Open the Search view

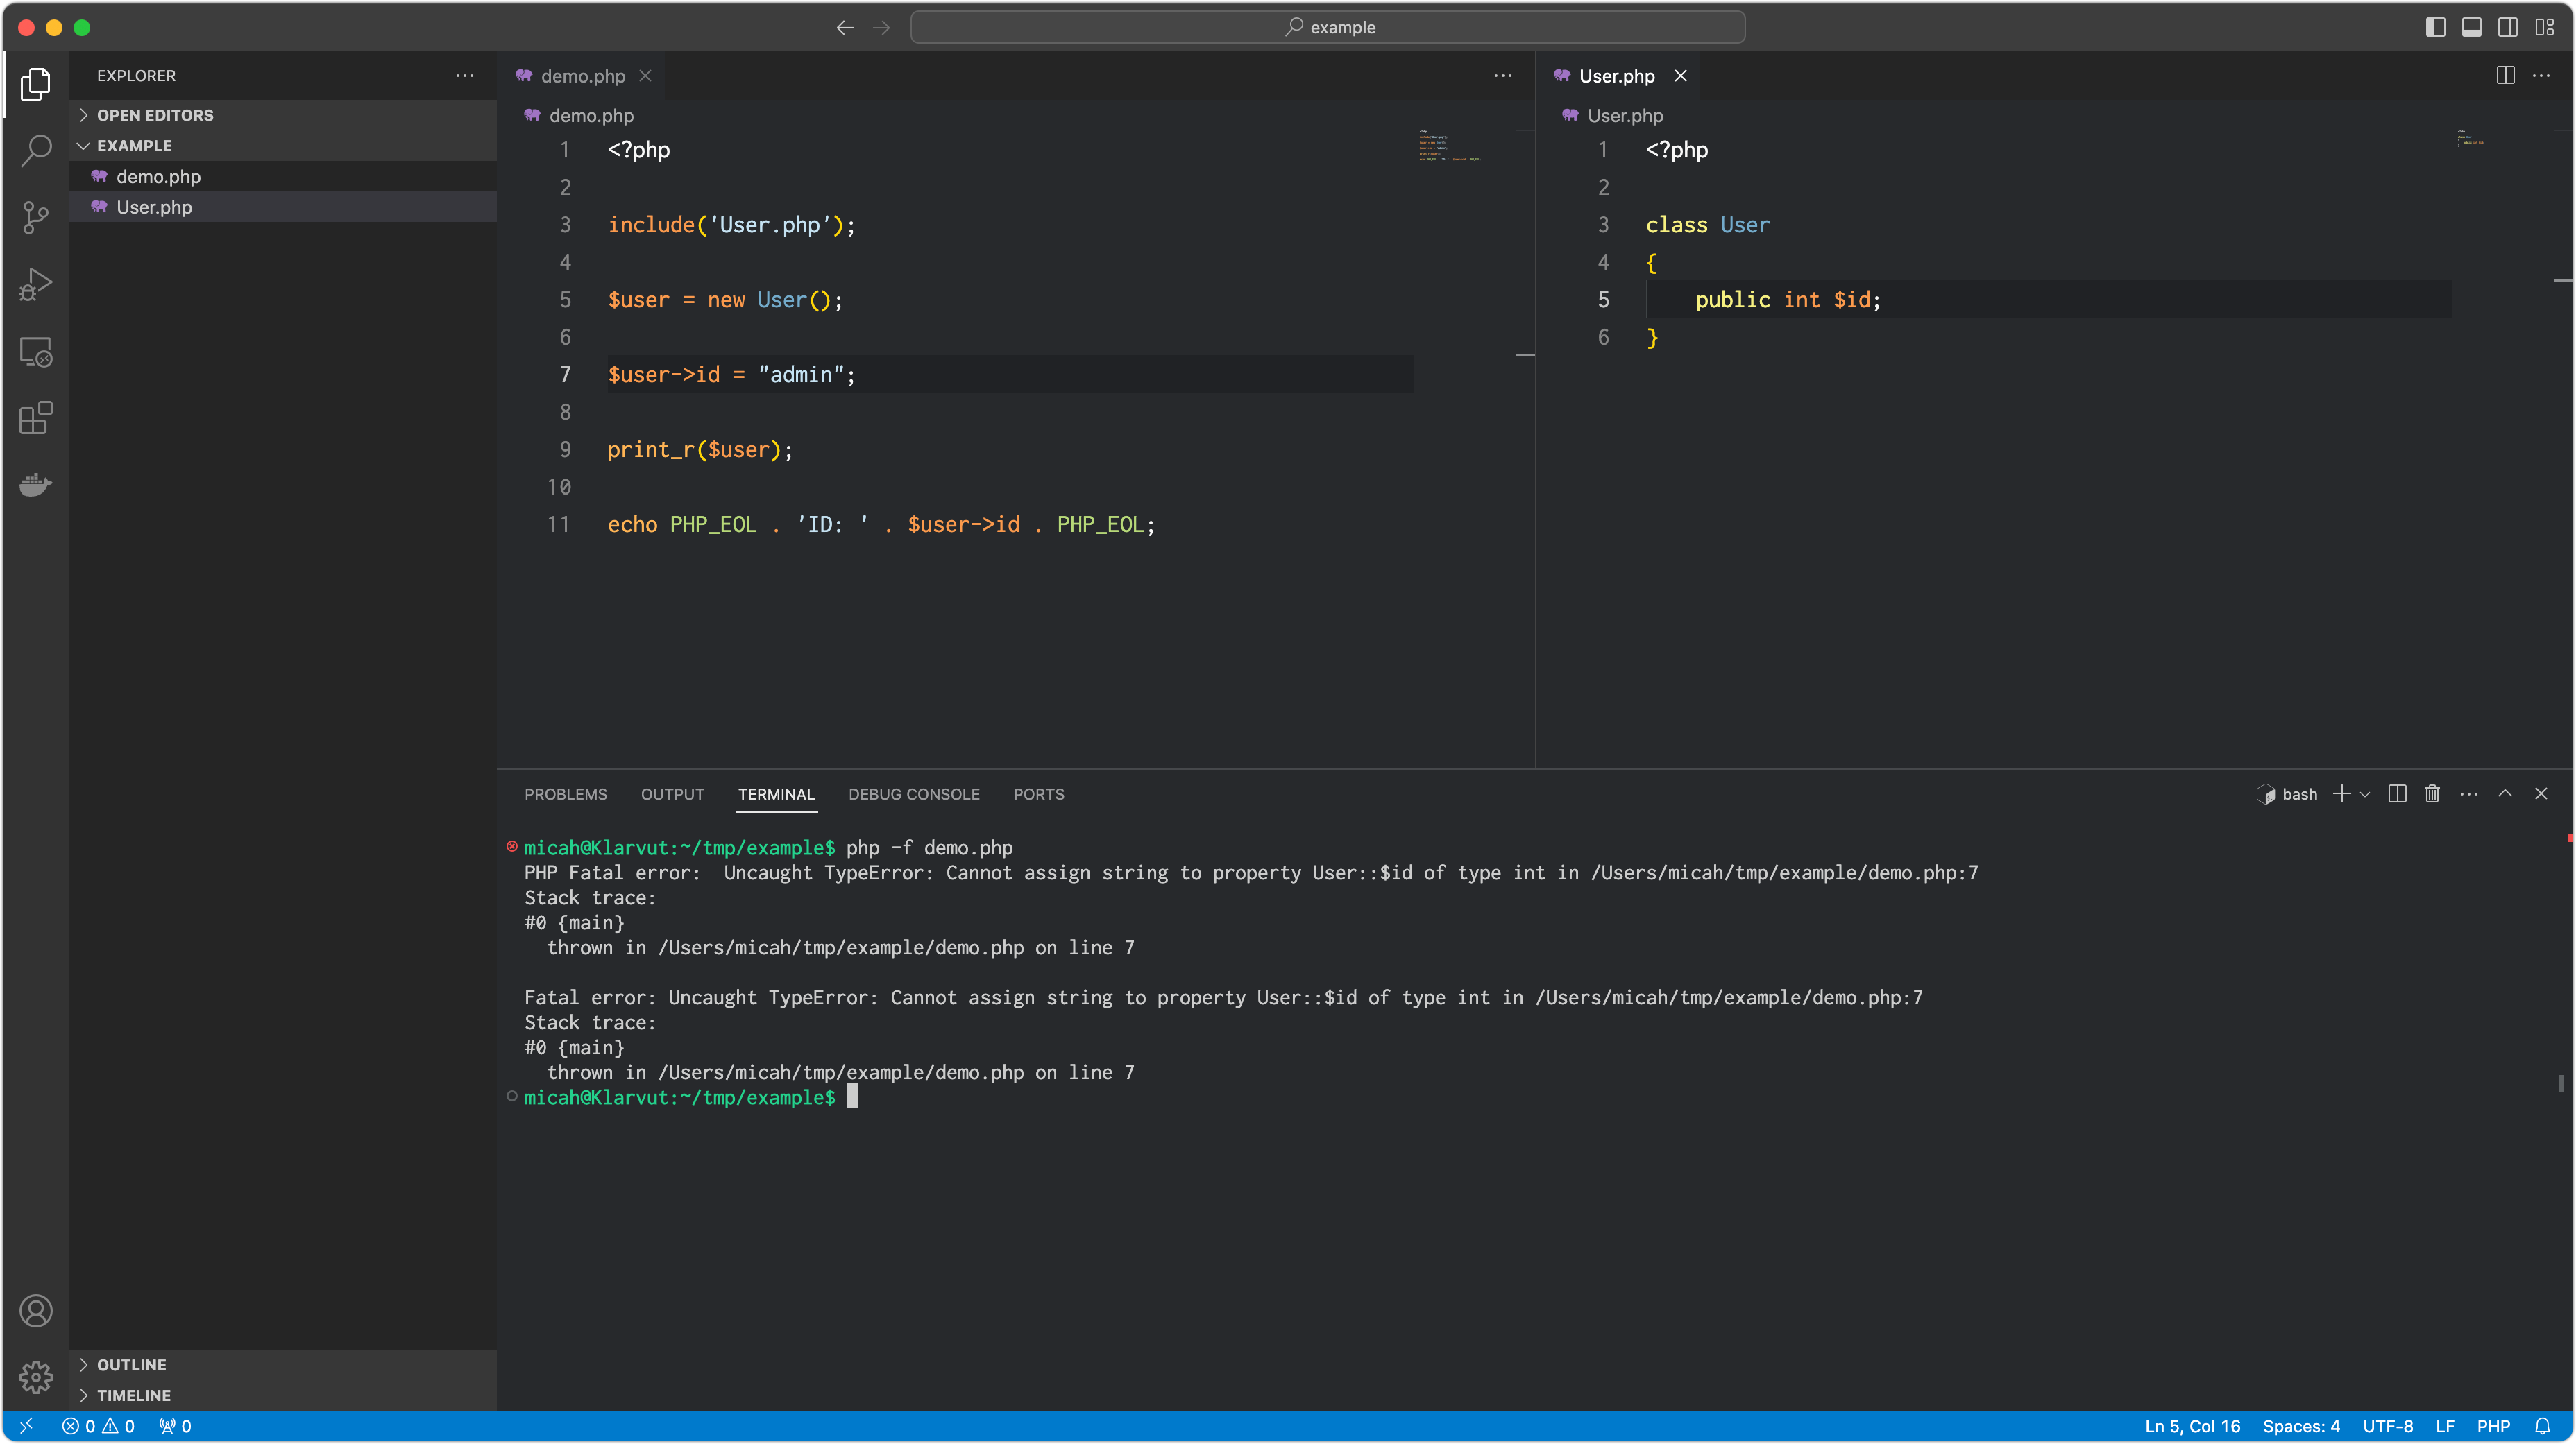[36, 150]
